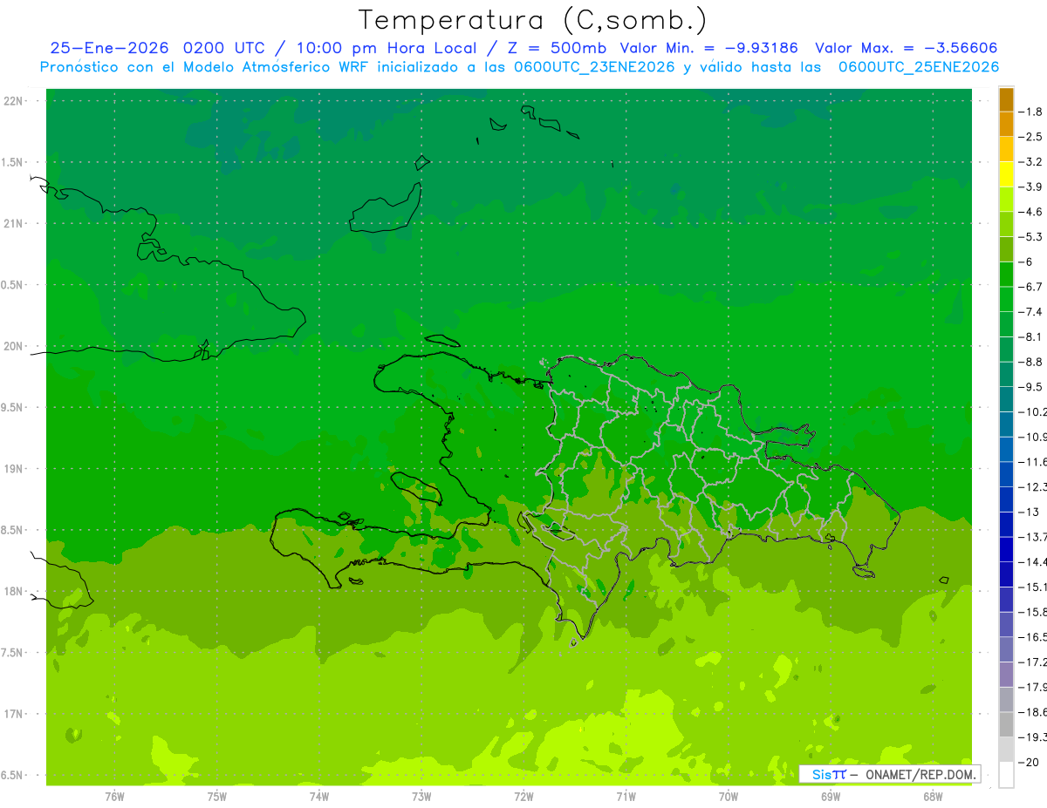This screenshot has height=808, width=1047.
Task: Click the '22N' latitude label
Action: click(14, 101)
